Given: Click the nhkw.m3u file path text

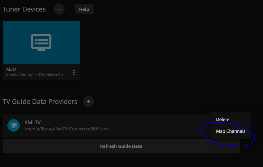Looking at the screenshot, I should (x=34, y=75).
